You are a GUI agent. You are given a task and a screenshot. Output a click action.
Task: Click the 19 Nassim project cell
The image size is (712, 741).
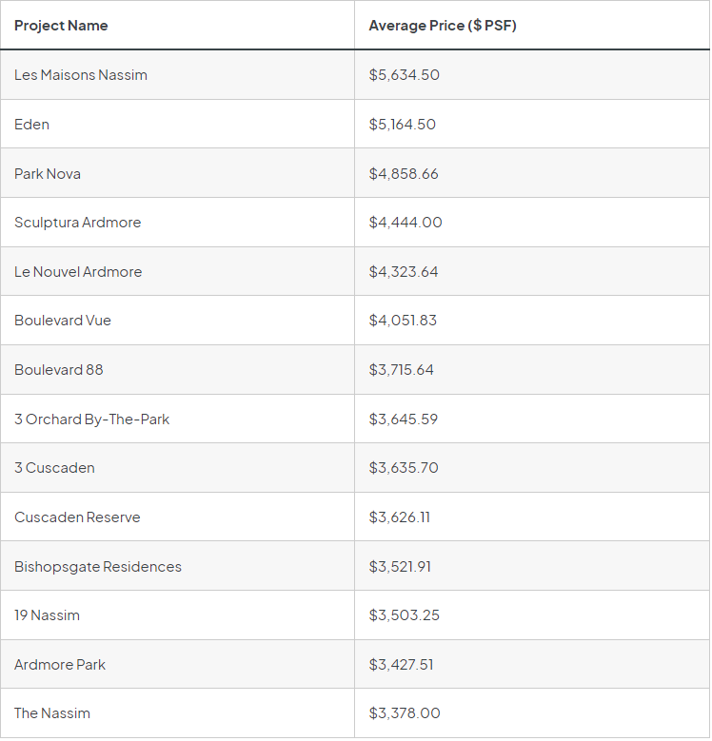point(48,615)
